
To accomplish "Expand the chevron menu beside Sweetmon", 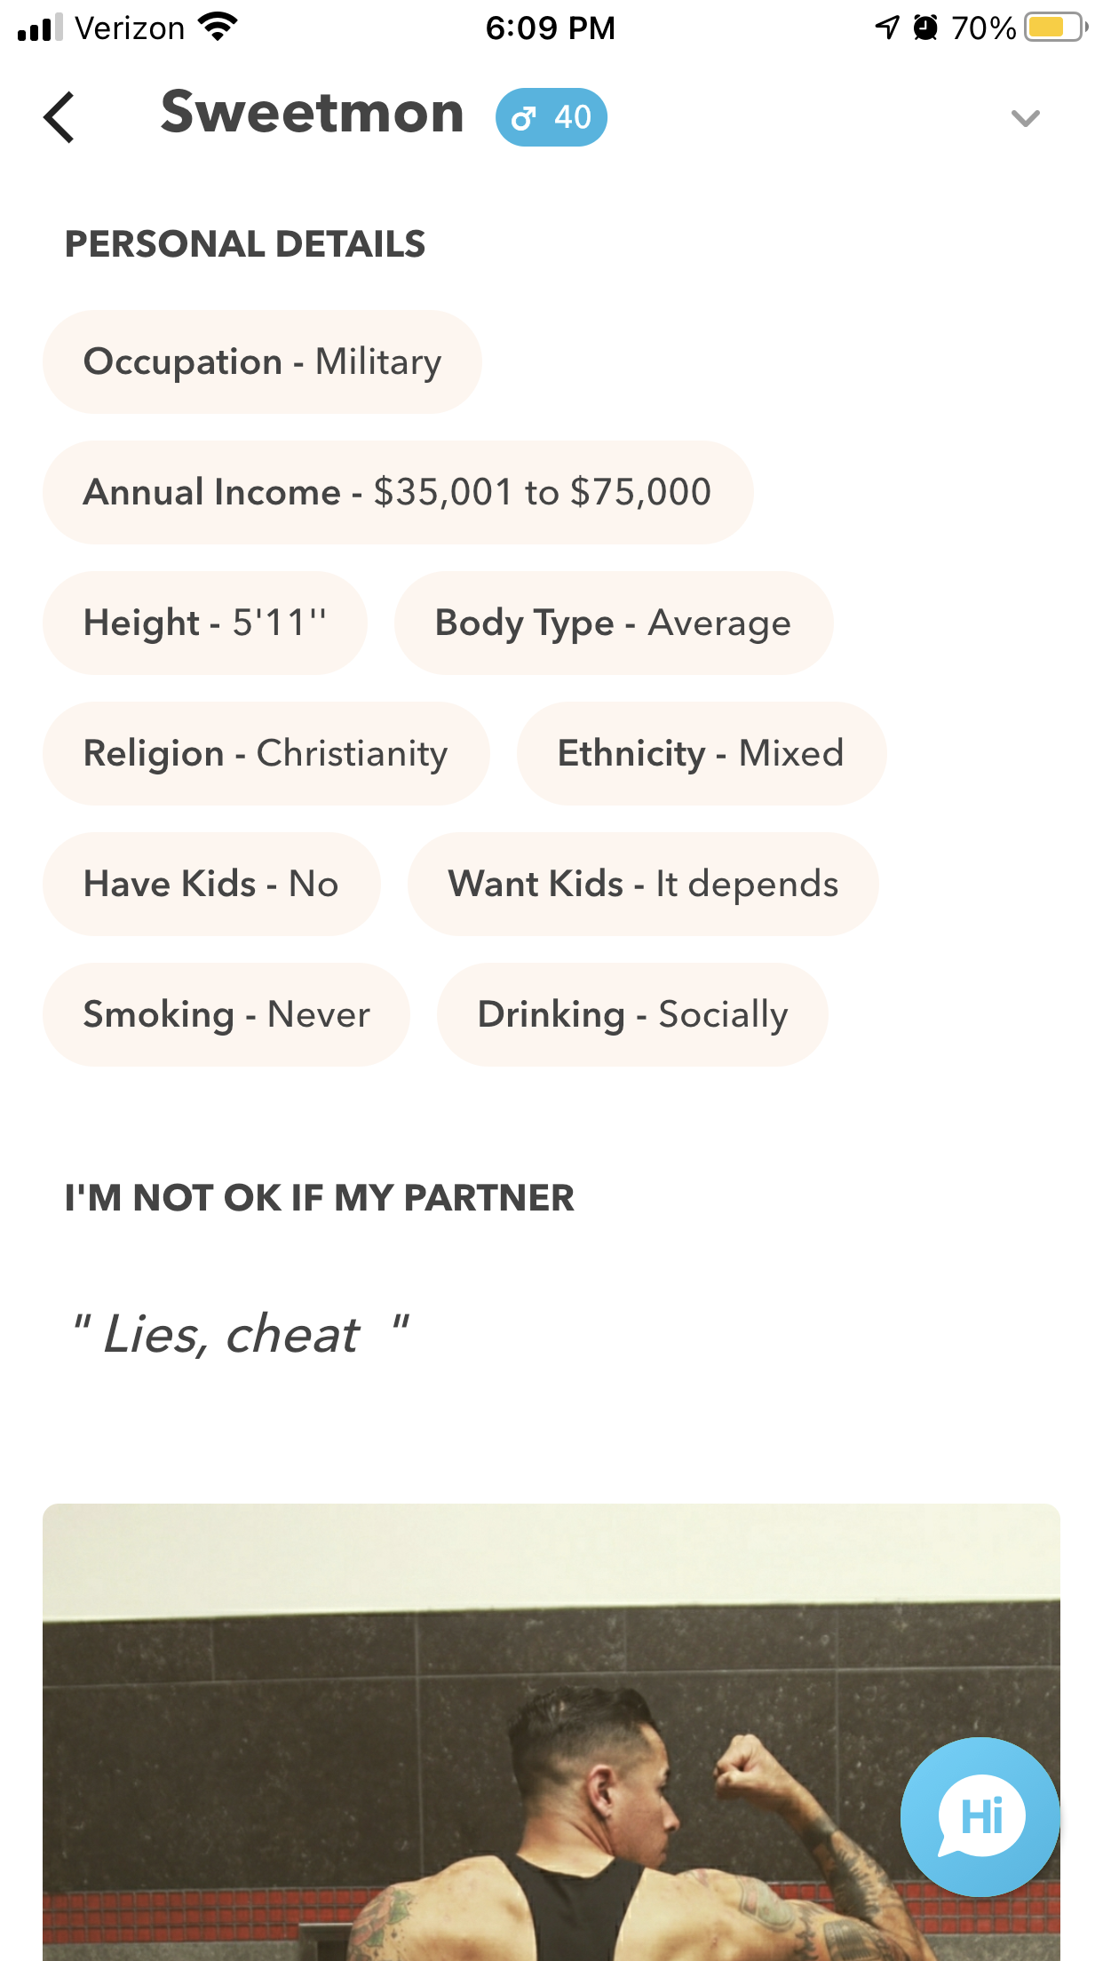I will tap(1026, 118).
